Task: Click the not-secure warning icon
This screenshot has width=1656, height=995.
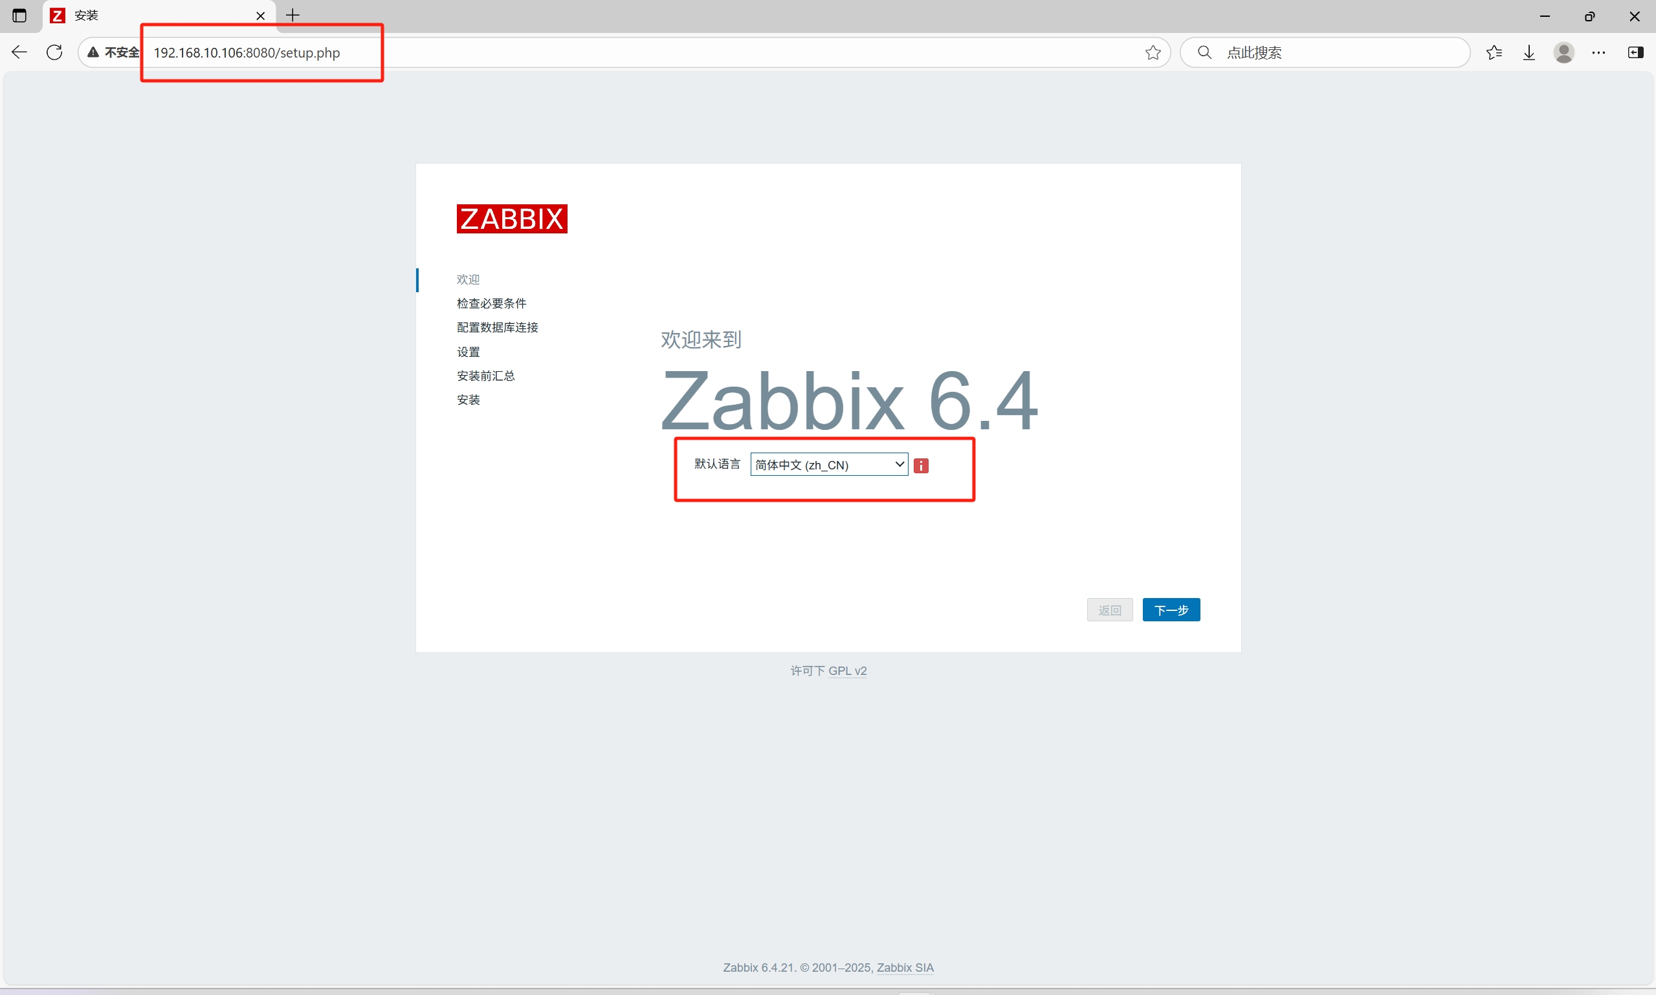Action: [93, 52]
